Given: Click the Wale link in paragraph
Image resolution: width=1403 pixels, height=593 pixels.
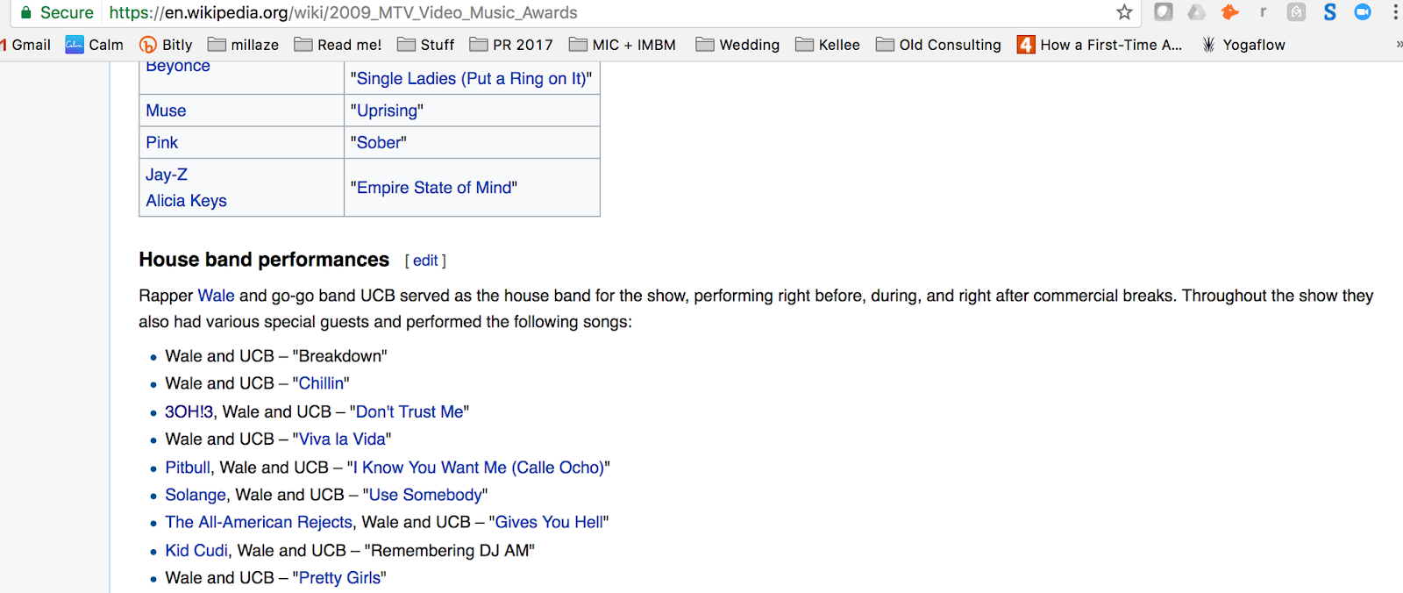Looking at the screenshot, I should (x=216, y=296).
